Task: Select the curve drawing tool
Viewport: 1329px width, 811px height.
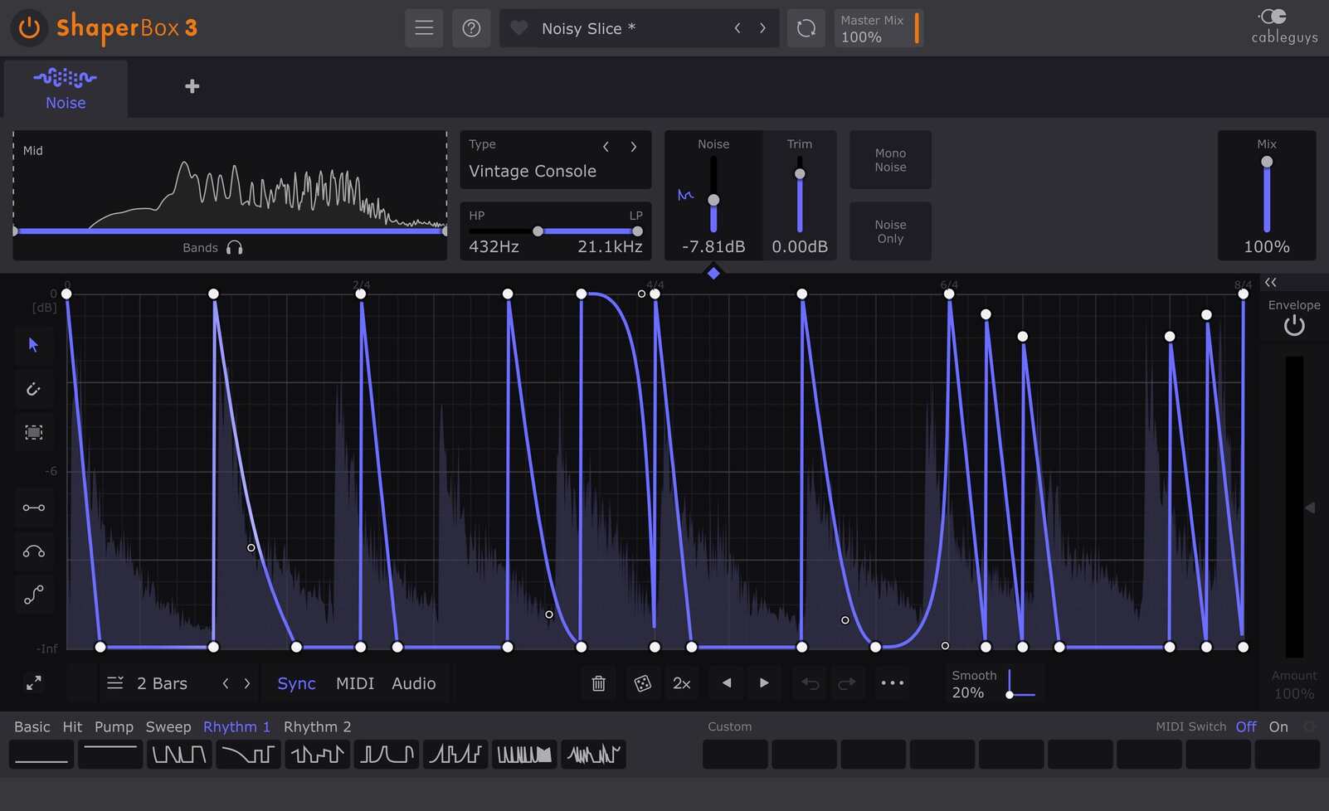Action: point(33,551)
